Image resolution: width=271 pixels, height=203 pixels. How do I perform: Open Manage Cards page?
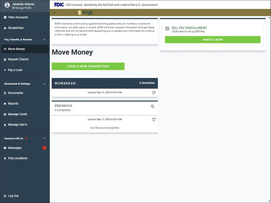[x=17, y=114]
